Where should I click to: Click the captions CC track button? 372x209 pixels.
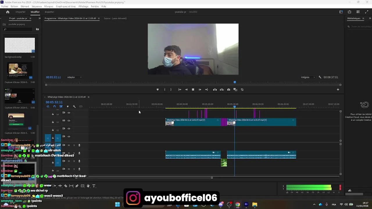tap(81, 107)
